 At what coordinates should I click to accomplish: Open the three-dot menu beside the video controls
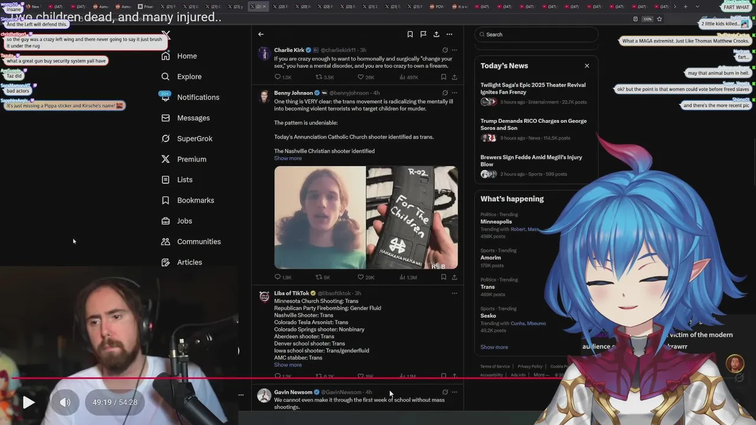click(x=241, y=395)
